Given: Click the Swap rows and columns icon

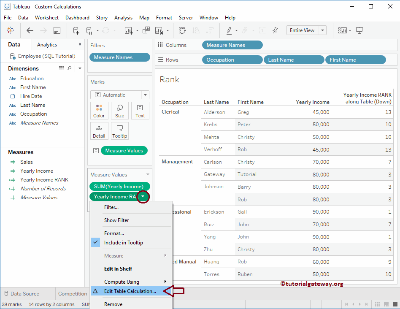Looking at the screenshot, I should pos(182,30).
